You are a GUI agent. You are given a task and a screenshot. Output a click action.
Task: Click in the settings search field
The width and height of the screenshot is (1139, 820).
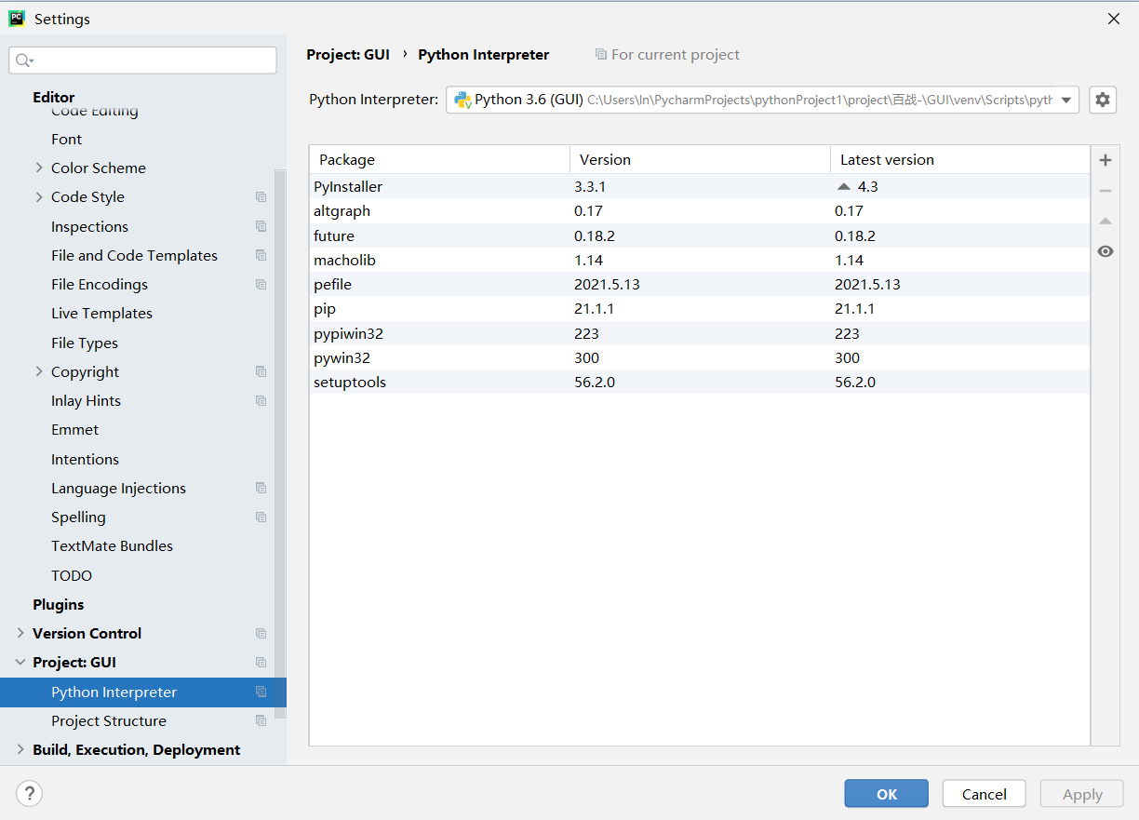coord(142,60)
